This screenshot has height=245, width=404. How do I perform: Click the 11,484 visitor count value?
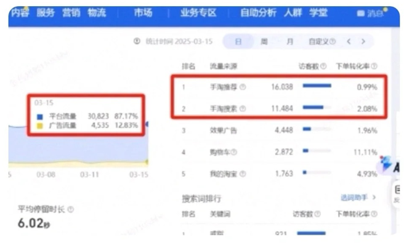[x=282, y=109]
